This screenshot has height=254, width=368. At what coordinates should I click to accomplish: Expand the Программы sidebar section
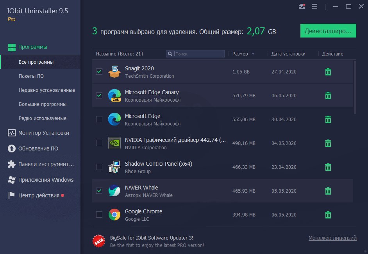[x=33, y=47]
